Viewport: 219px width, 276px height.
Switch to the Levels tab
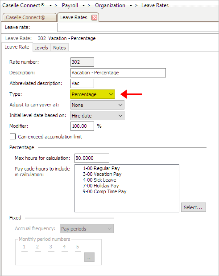(x=41, y=48)
